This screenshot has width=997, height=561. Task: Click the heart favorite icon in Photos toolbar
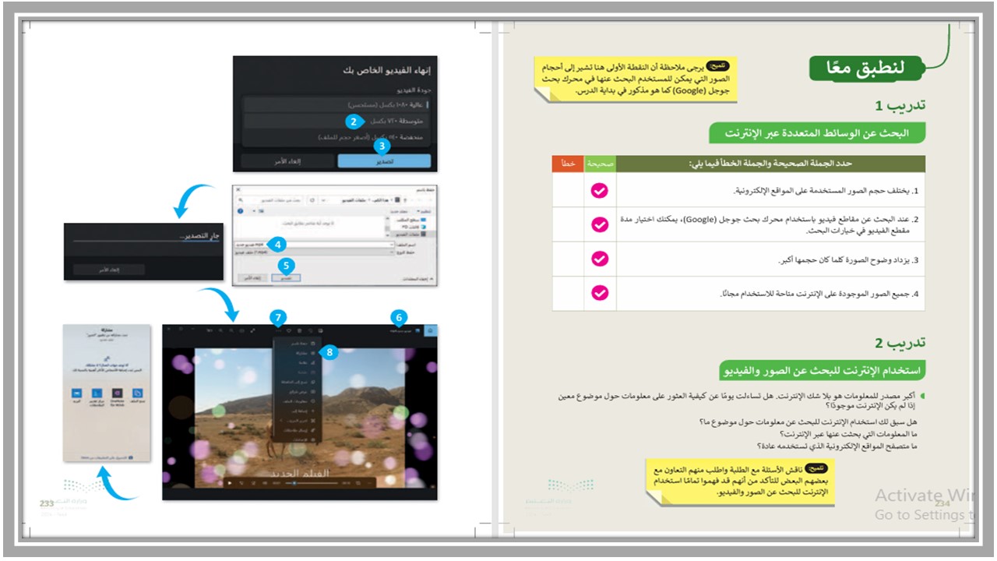click(289, 330)
